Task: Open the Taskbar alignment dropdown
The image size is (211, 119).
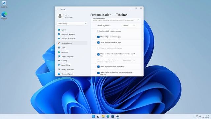Action: click(129, 26)
